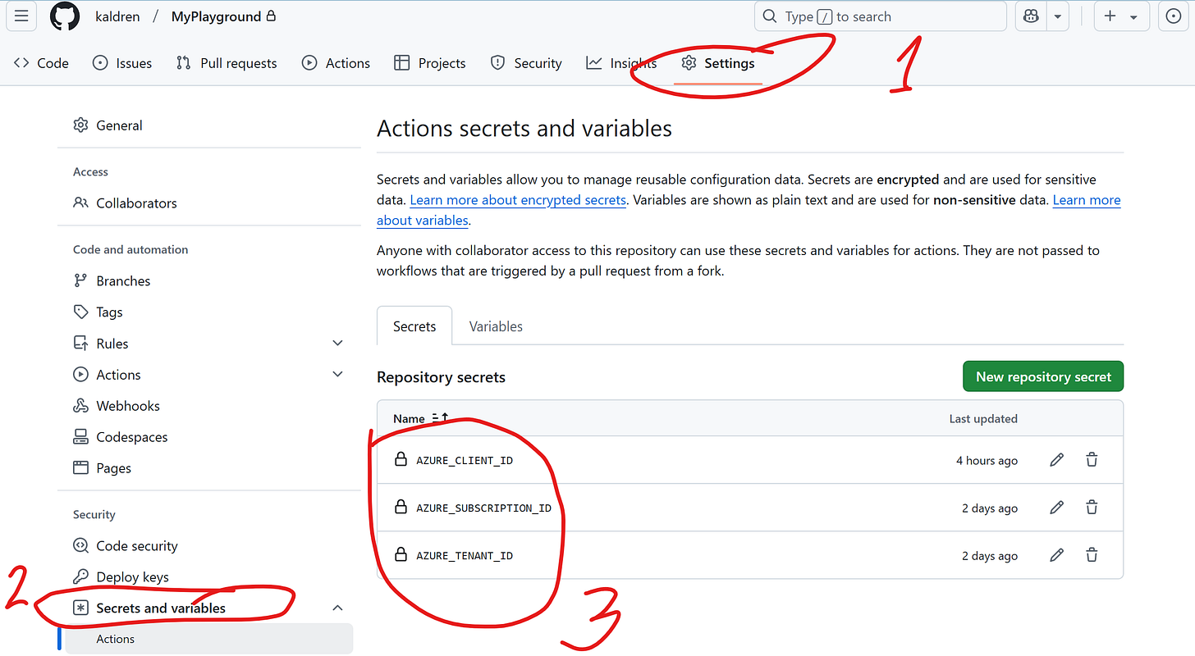This screenshot has height=656, width=1195.
Task: Open the Projects tab
Action: [430, 63]
